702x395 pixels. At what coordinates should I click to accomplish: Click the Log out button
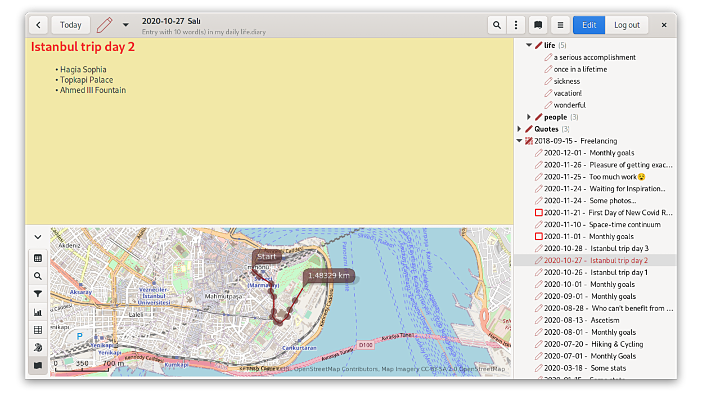pos(627,25)
